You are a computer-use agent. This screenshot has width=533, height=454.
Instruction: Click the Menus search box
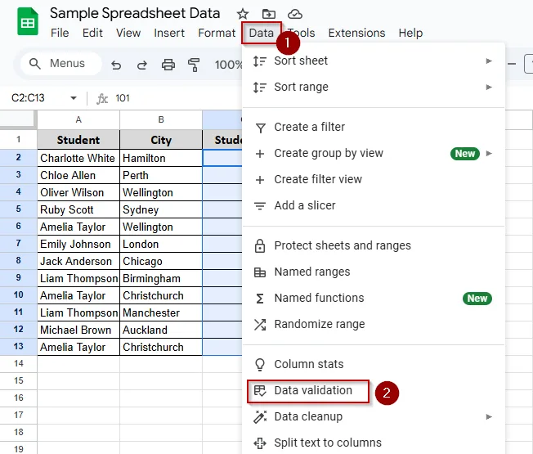[x=61, y=64]
